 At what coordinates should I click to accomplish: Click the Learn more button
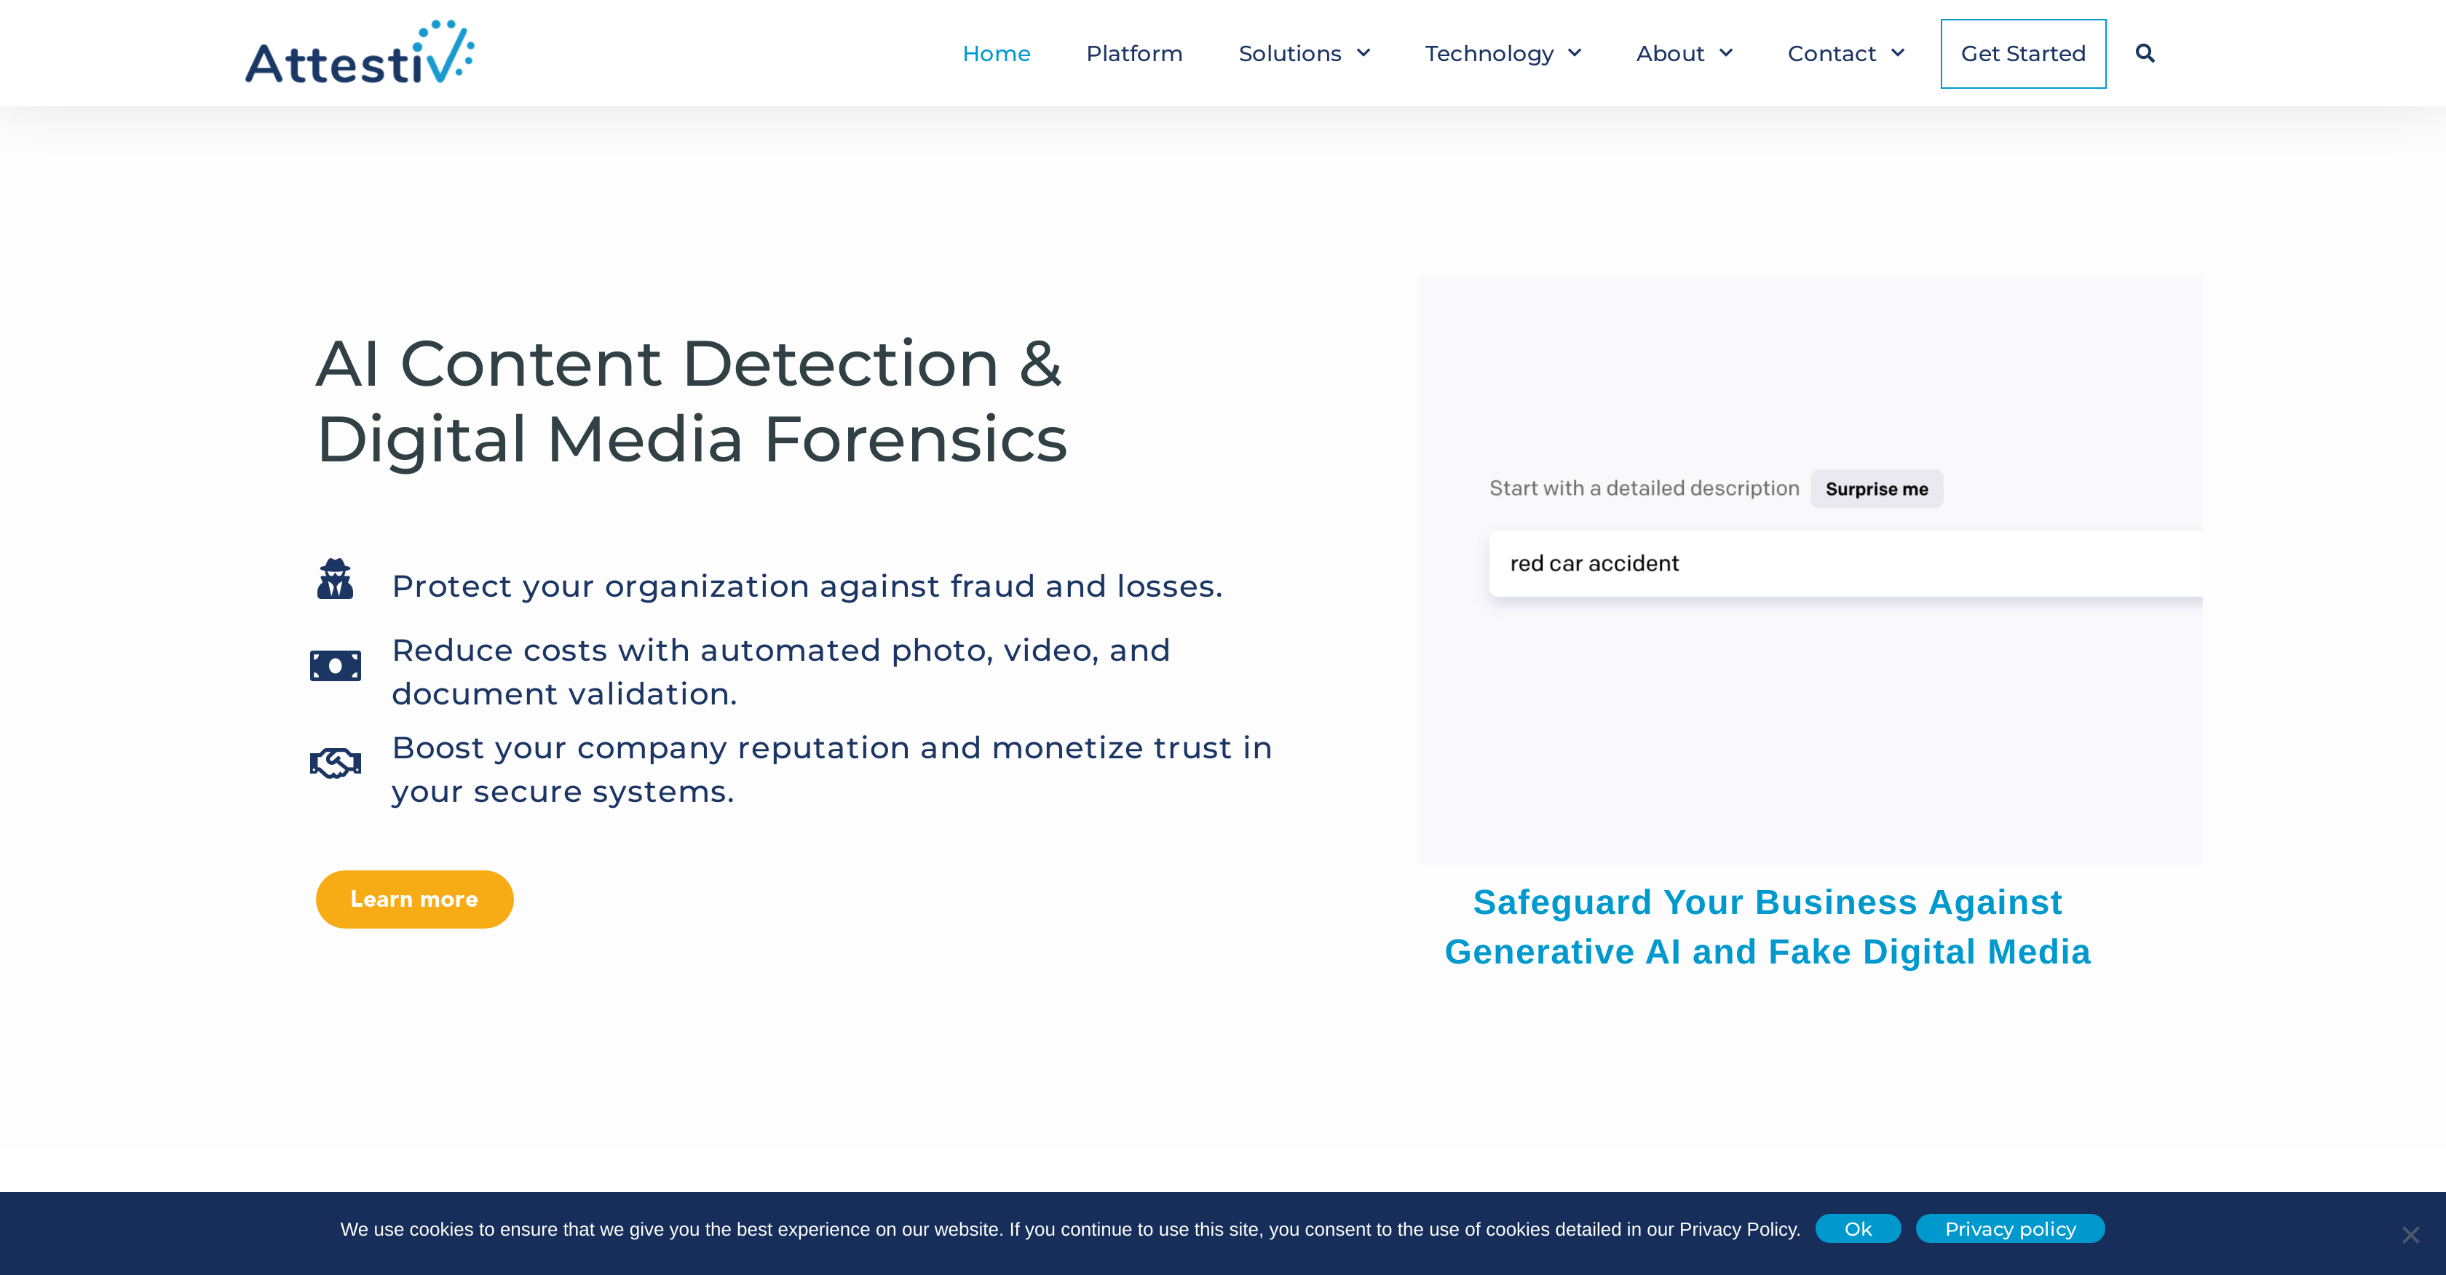[414, 898]
